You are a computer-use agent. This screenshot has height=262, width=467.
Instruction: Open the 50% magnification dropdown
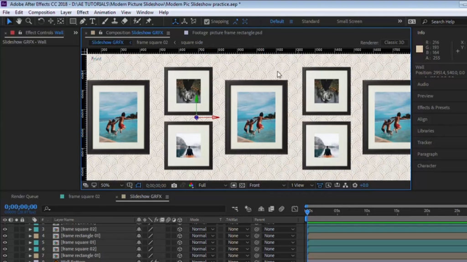pos(112,186)
